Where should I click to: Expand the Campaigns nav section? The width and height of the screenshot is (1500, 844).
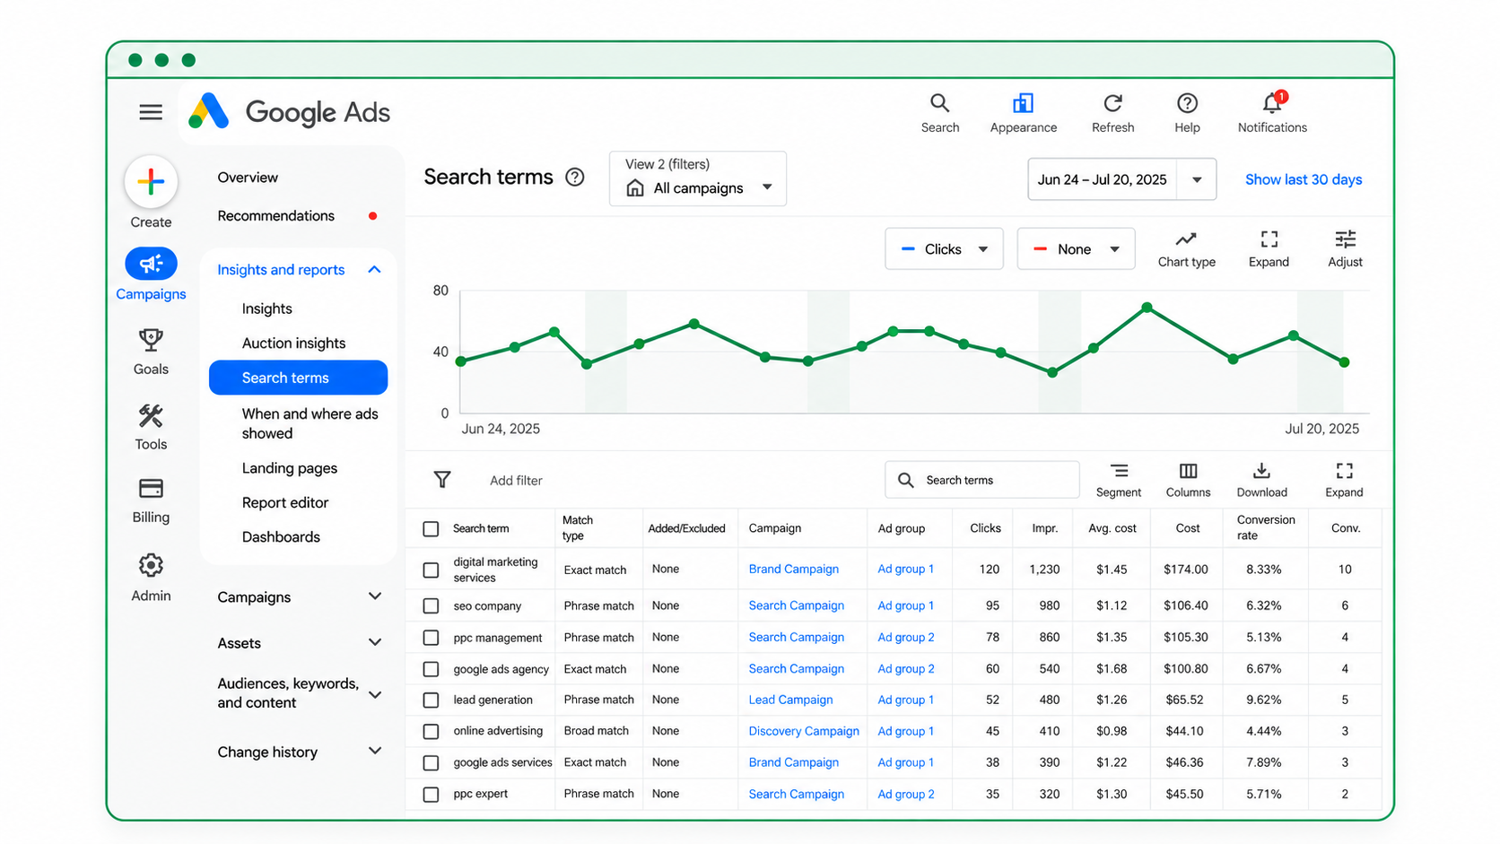[x=375, y=596]
